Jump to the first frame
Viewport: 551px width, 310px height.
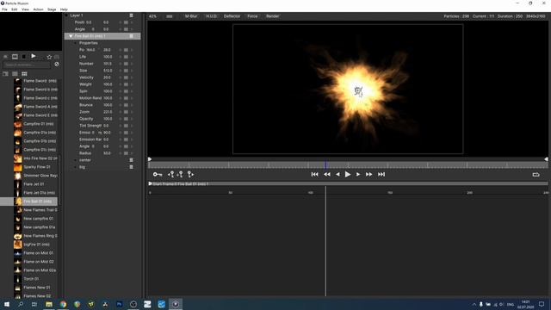pyautogui.click(x=314, y=174)
